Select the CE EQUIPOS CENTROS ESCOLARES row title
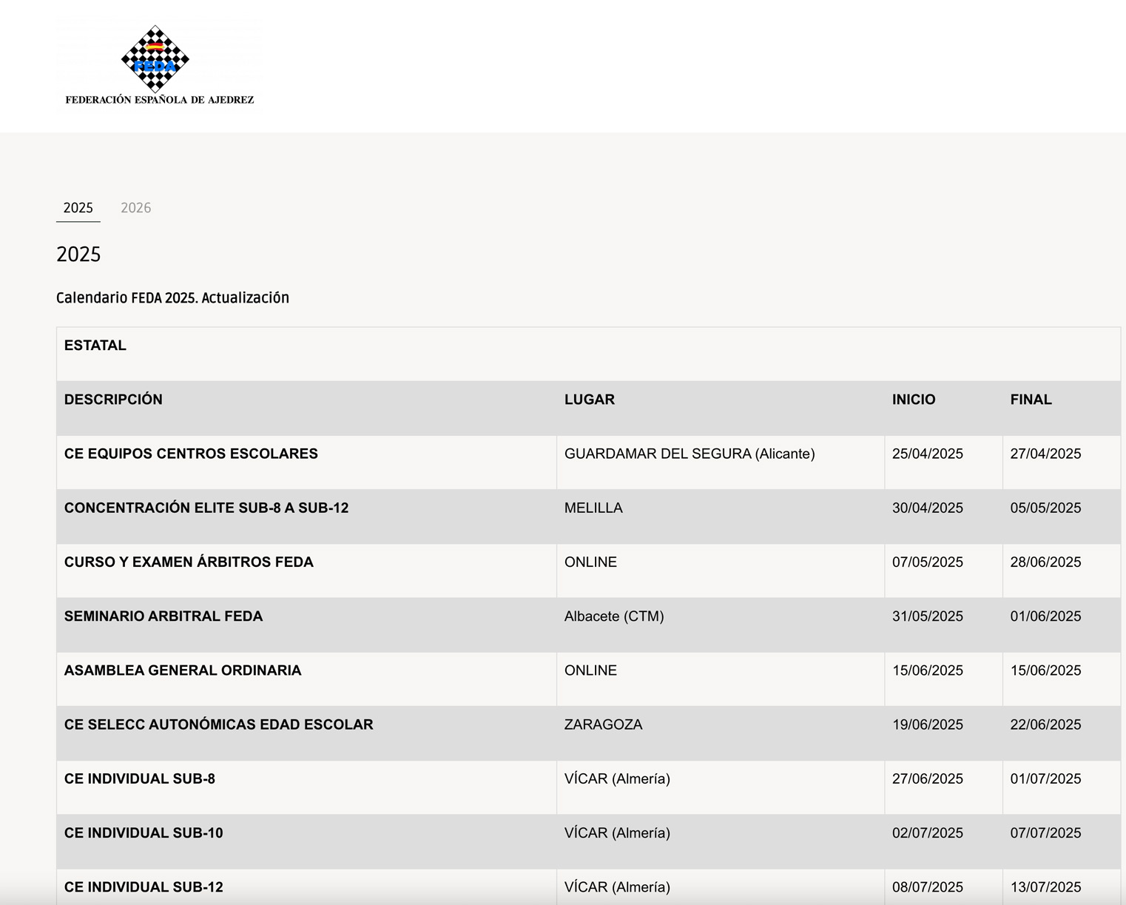Viewport: 1126px width, 905px height. pyautogui.click(x=191, y=454)
